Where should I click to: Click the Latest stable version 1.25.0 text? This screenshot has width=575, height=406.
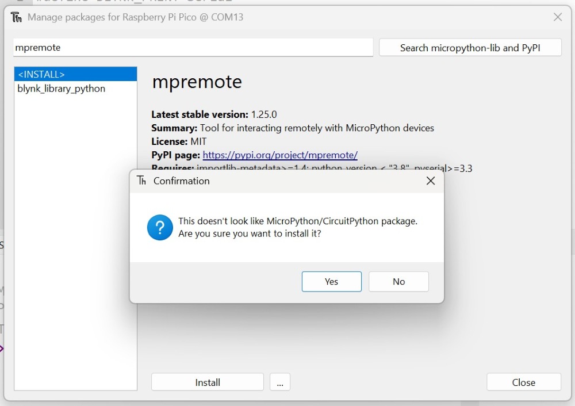[214, 114]
